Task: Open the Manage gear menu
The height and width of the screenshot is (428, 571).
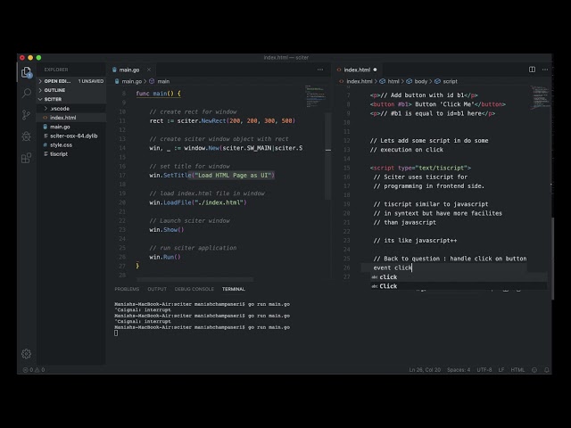Action: click(x=26, y=353)
